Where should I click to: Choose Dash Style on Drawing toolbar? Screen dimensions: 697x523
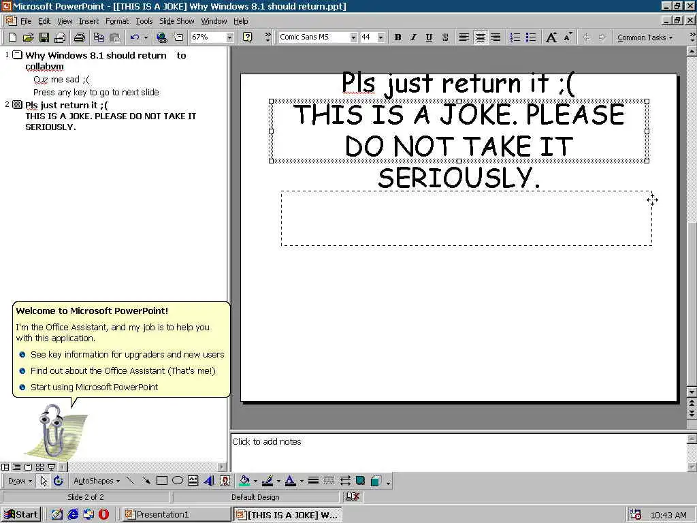click(329, 481)
